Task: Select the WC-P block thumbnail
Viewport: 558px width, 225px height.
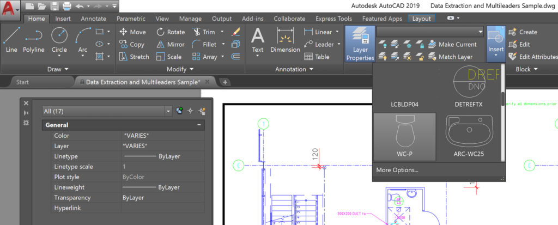Action: [x=404, y=137]
